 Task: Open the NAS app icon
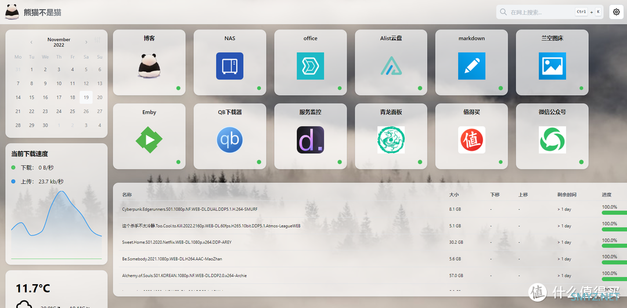(230, 66)
